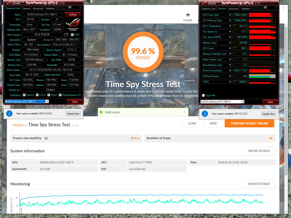This screenshot has width=291, height=218.
Task: Click the GPU name field NVIDIA GeForce GTX 1080 Ti
Action: point(42,14)
